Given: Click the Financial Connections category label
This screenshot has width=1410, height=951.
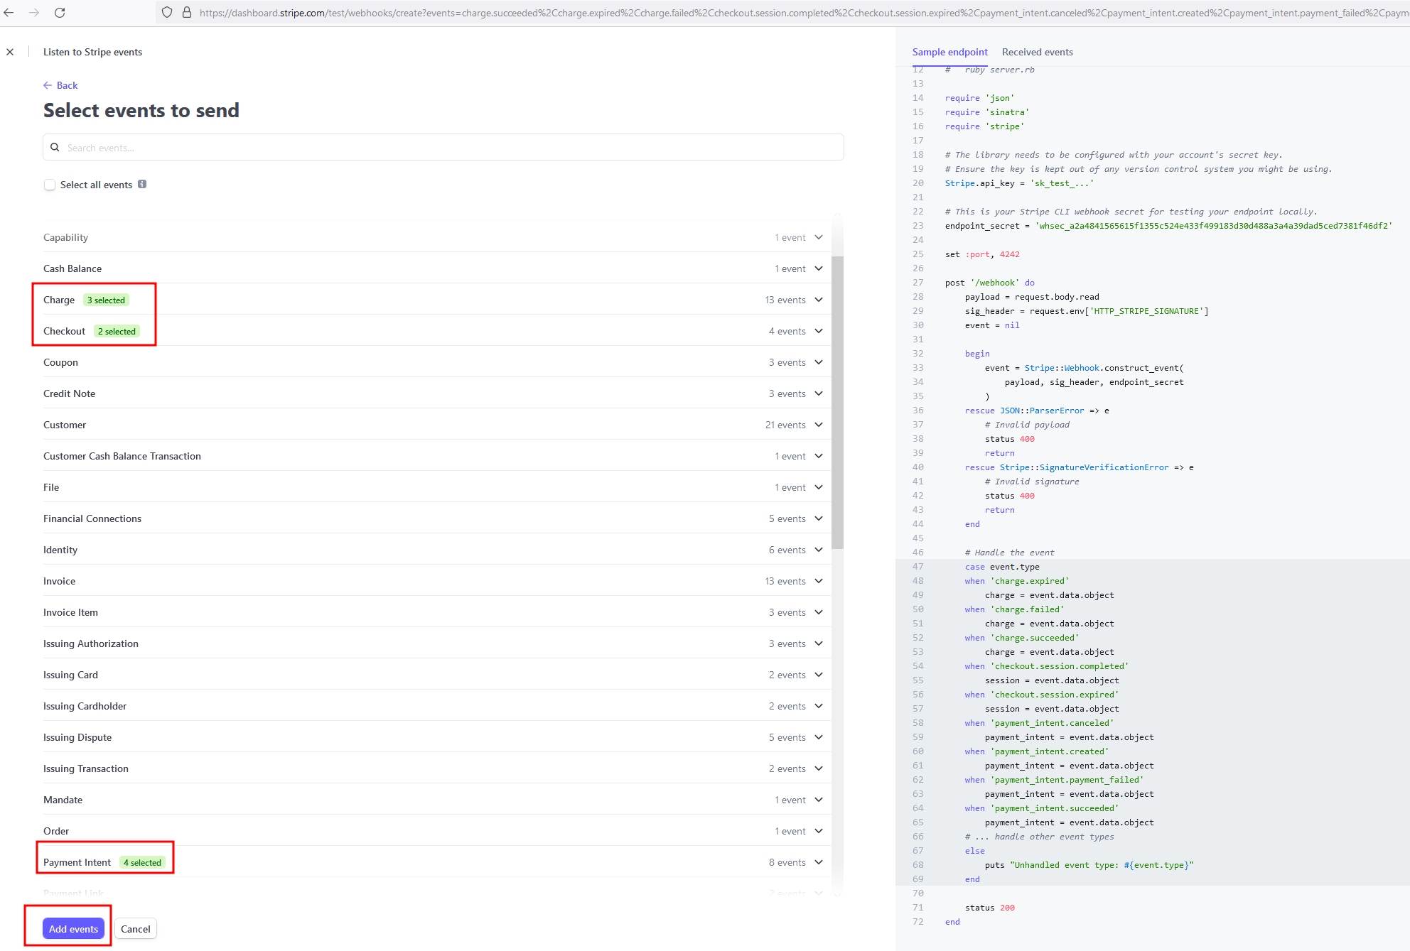Looking at the screenshot, I should pos(92,518).
